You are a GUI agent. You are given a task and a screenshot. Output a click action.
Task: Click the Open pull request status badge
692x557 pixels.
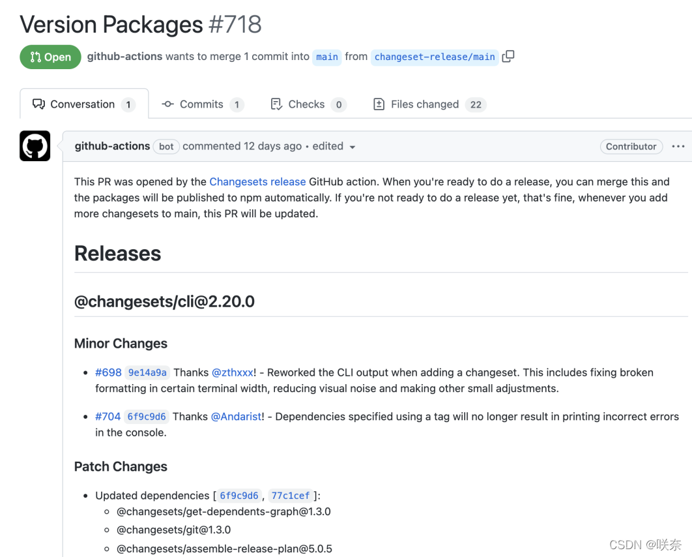coord(50,57)
